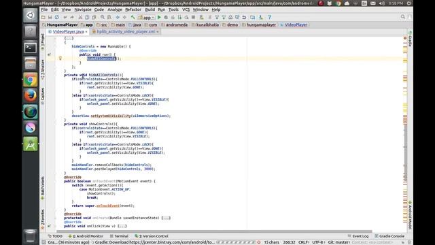Click the Replace toolbar icon

pyautogui.click(x=109, y=17)
